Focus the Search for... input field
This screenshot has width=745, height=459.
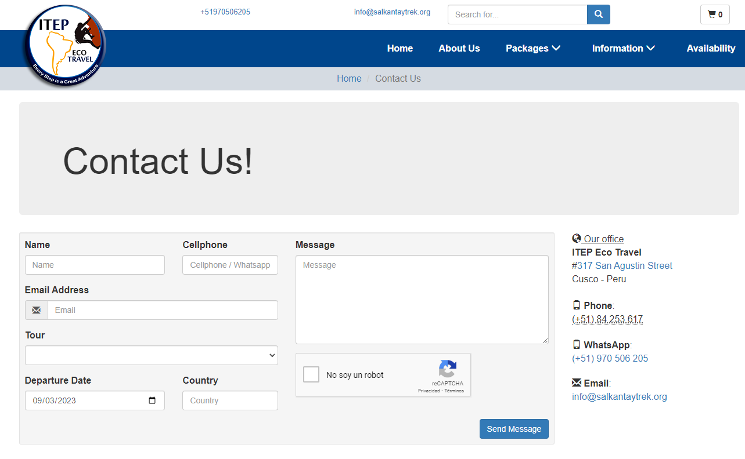click(x=517, y=14)
